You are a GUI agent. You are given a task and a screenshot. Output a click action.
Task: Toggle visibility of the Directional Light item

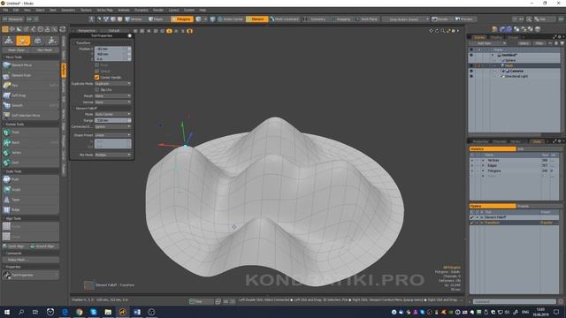(x=471, y=77)
